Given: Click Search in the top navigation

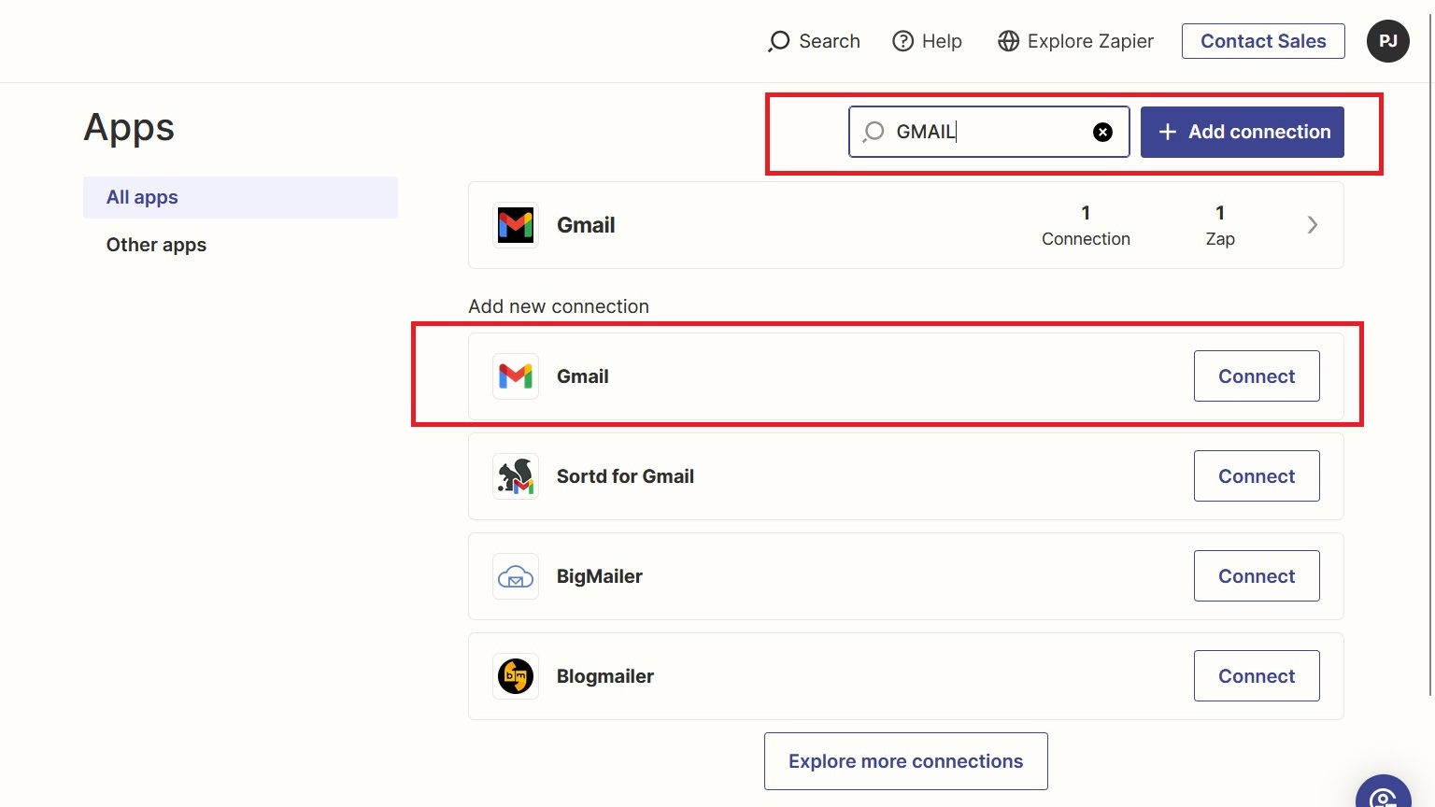Looking at the screenshot, I should pyautogui.click(x=814, y=41).
